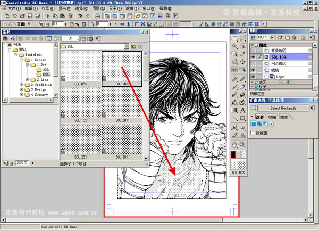Open thumbnail size dropdown showing 大
The width and height of the screenshot is (319, 231).
[70, 38]
